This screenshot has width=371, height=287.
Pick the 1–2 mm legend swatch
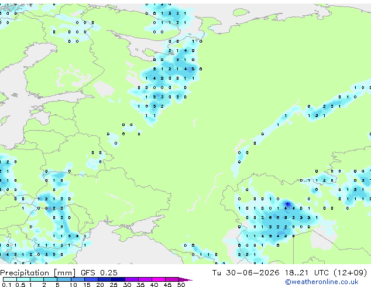(x=37, y=279)
